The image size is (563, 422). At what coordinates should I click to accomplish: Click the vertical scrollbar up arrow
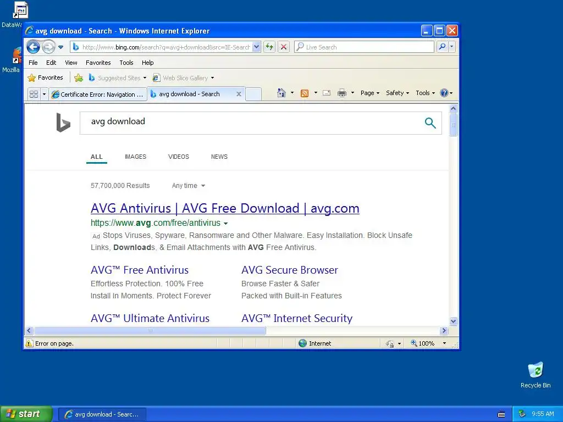pyautogui.click(x=453, y=108)
